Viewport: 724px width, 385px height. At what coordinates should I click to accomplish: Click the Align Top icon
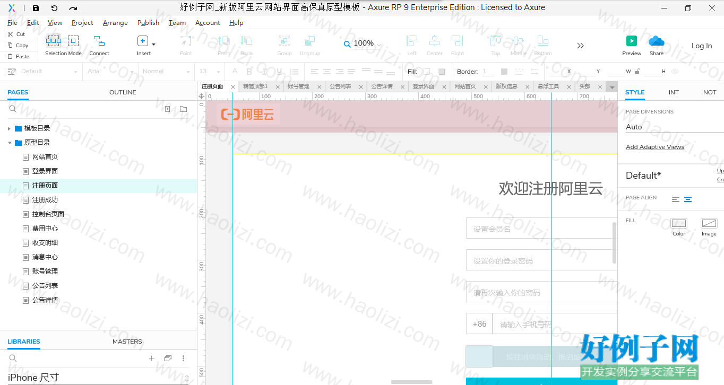click(496, 41)
